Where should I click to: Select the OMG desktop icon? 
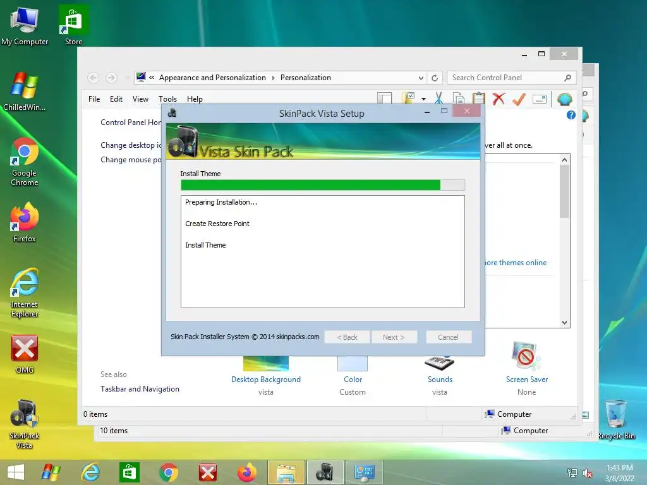coord(25,354)
